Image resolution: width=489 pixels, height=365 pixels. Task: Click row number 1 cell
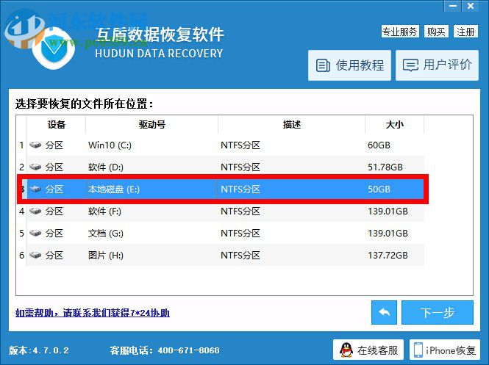(21, 145)
